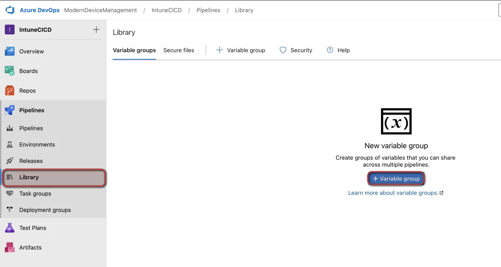Click the Pipelines rocket hub icon

[10, 110]
